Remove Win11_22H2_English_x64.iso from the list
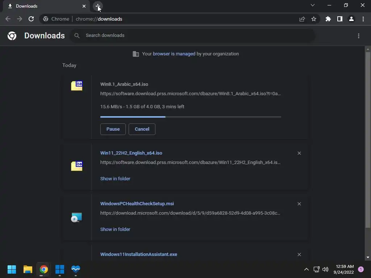 299,153
